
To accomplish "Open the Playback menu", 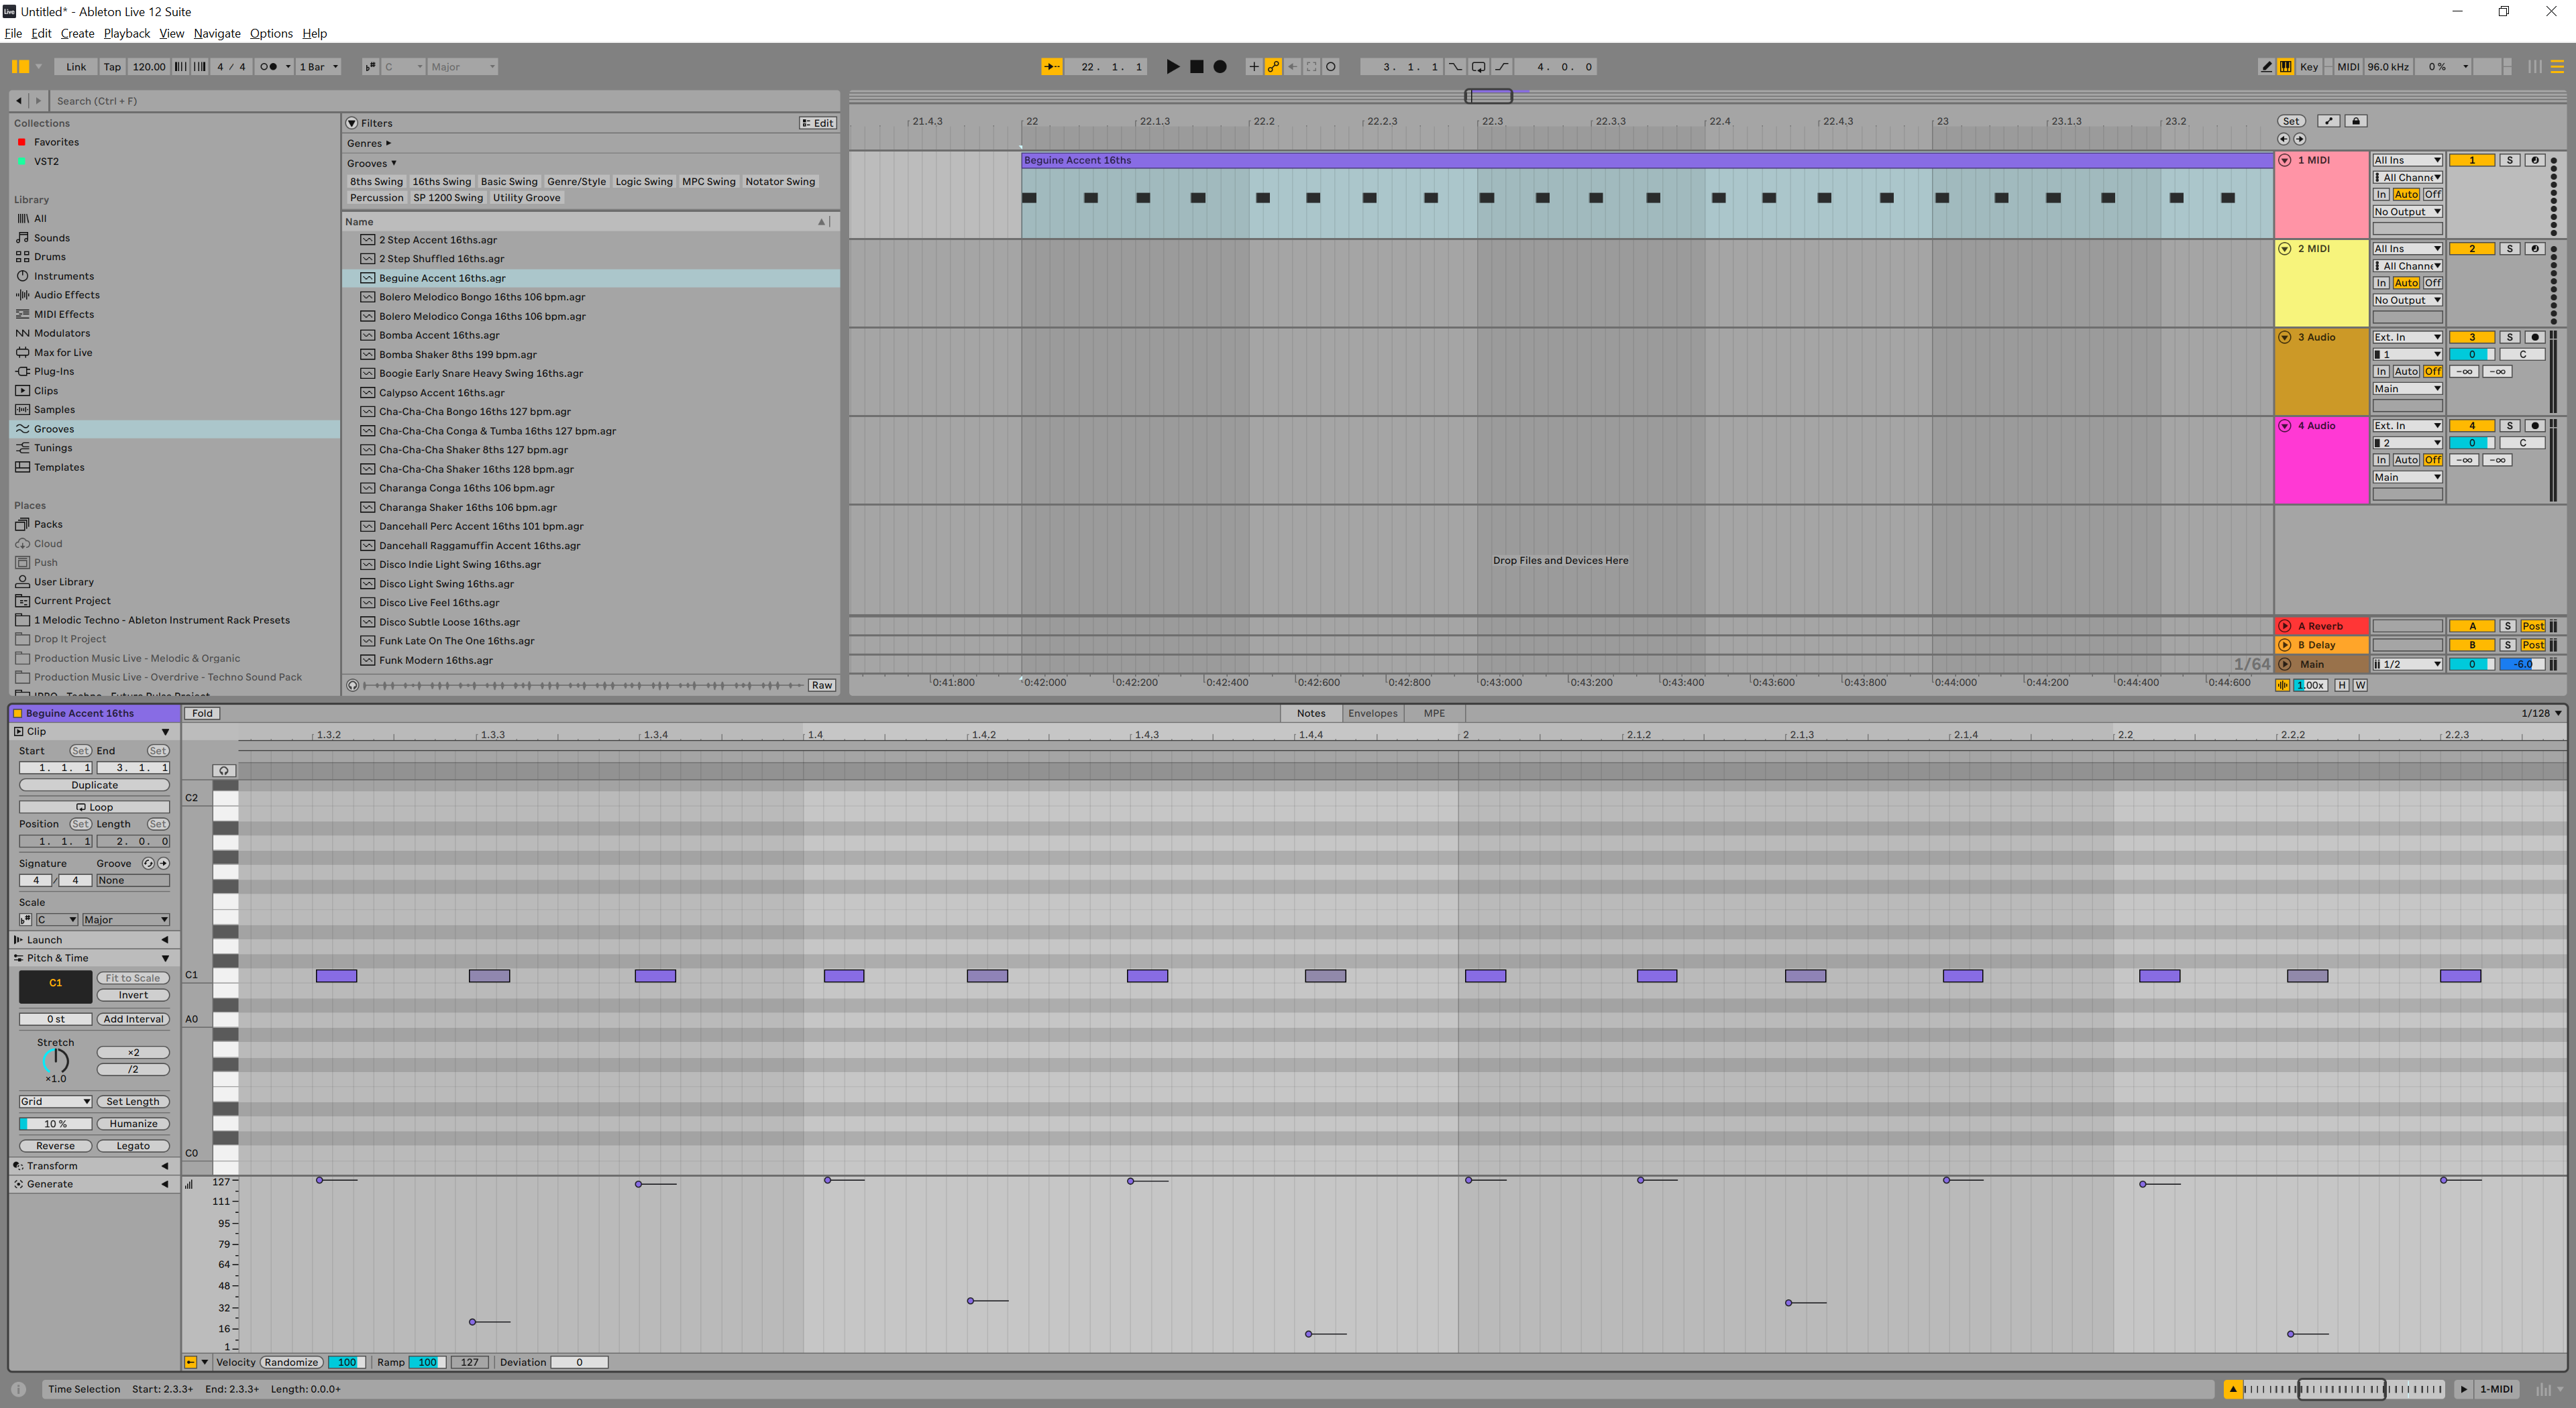I will pyautogui.click(x=126, y=33).
